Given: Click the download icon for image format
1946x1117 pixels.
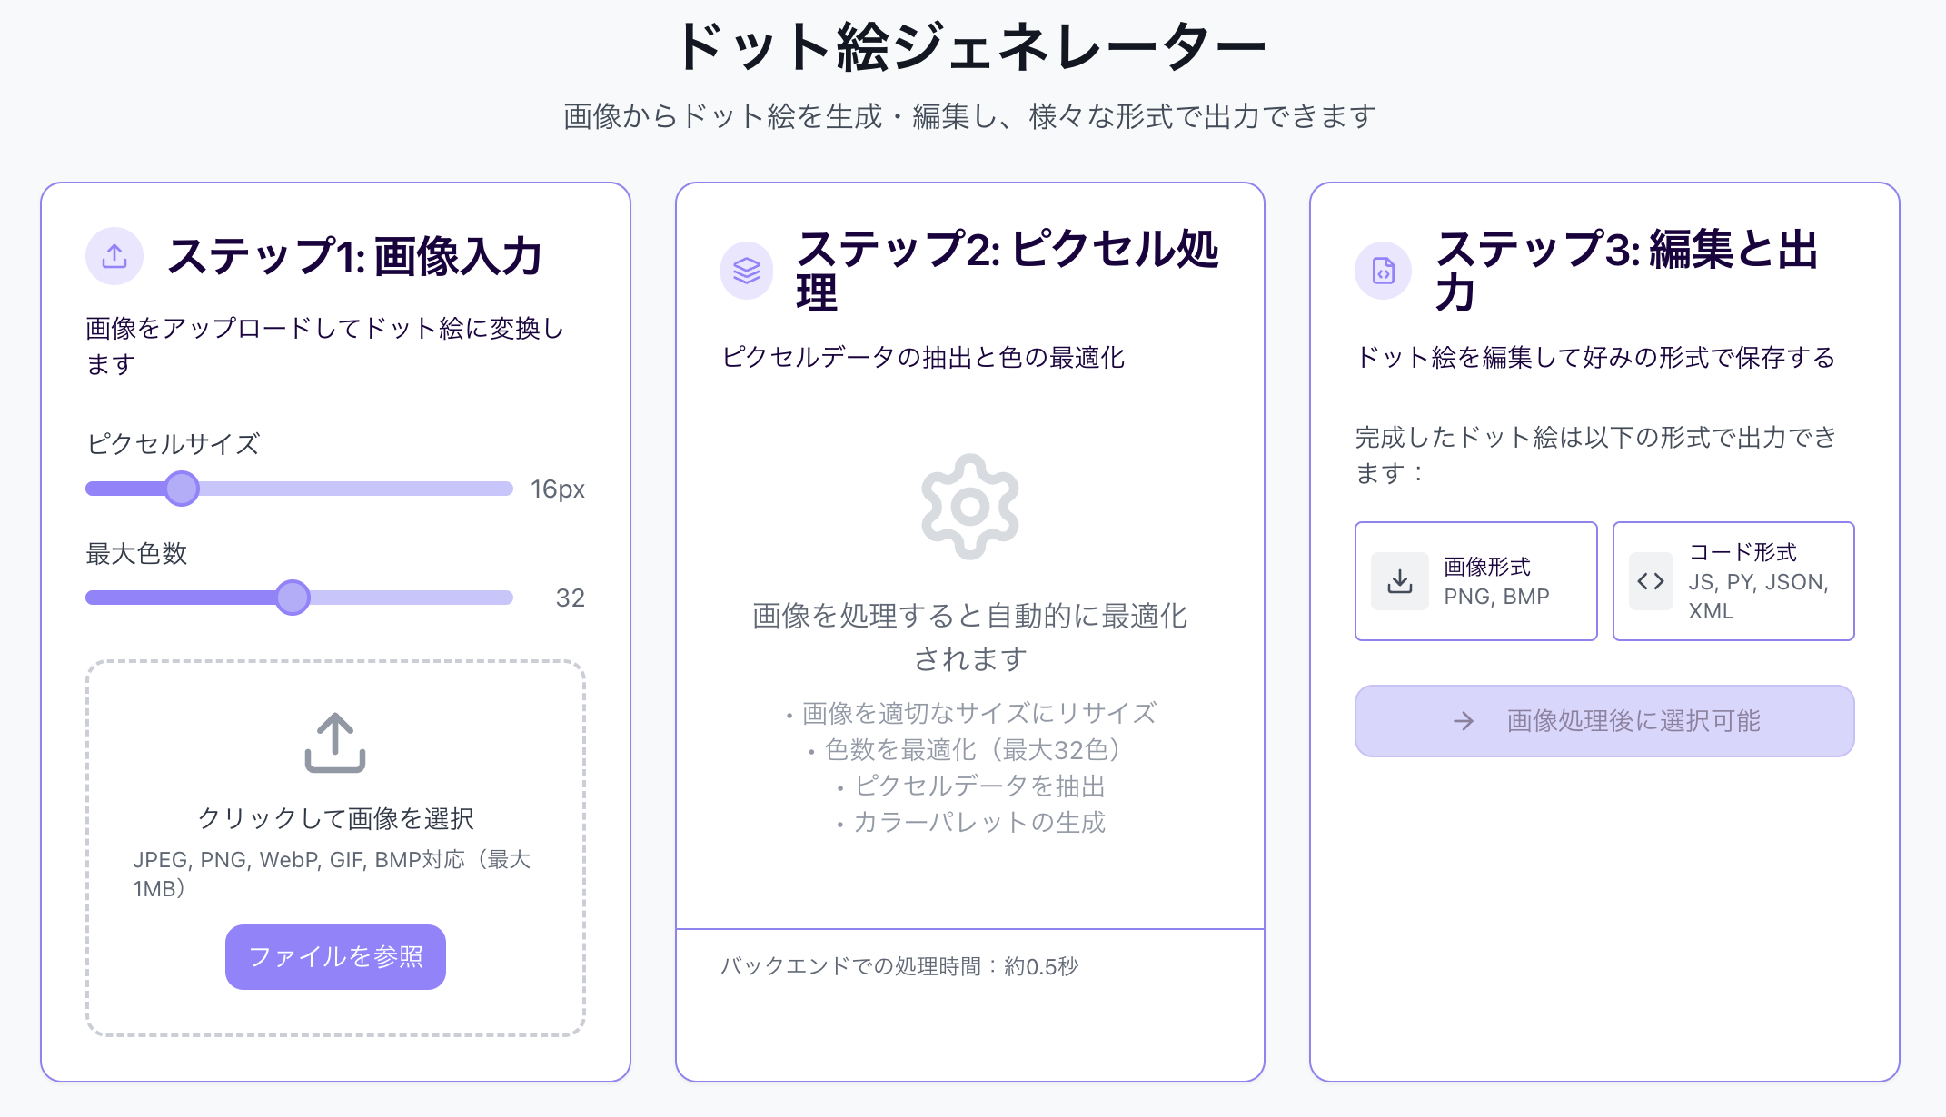Looking at the screenshot, I should (1400, 581).
